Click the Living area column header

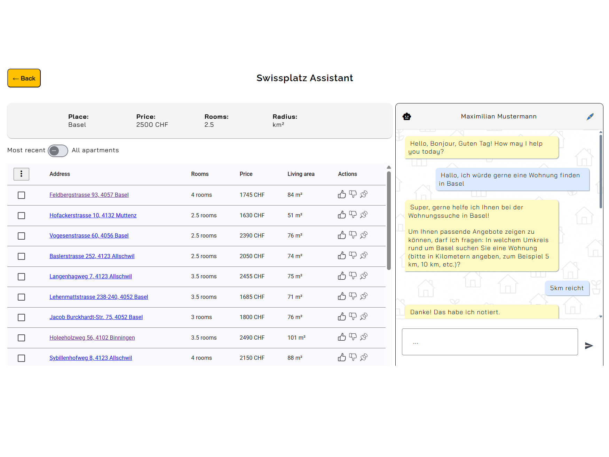(301, 174)
